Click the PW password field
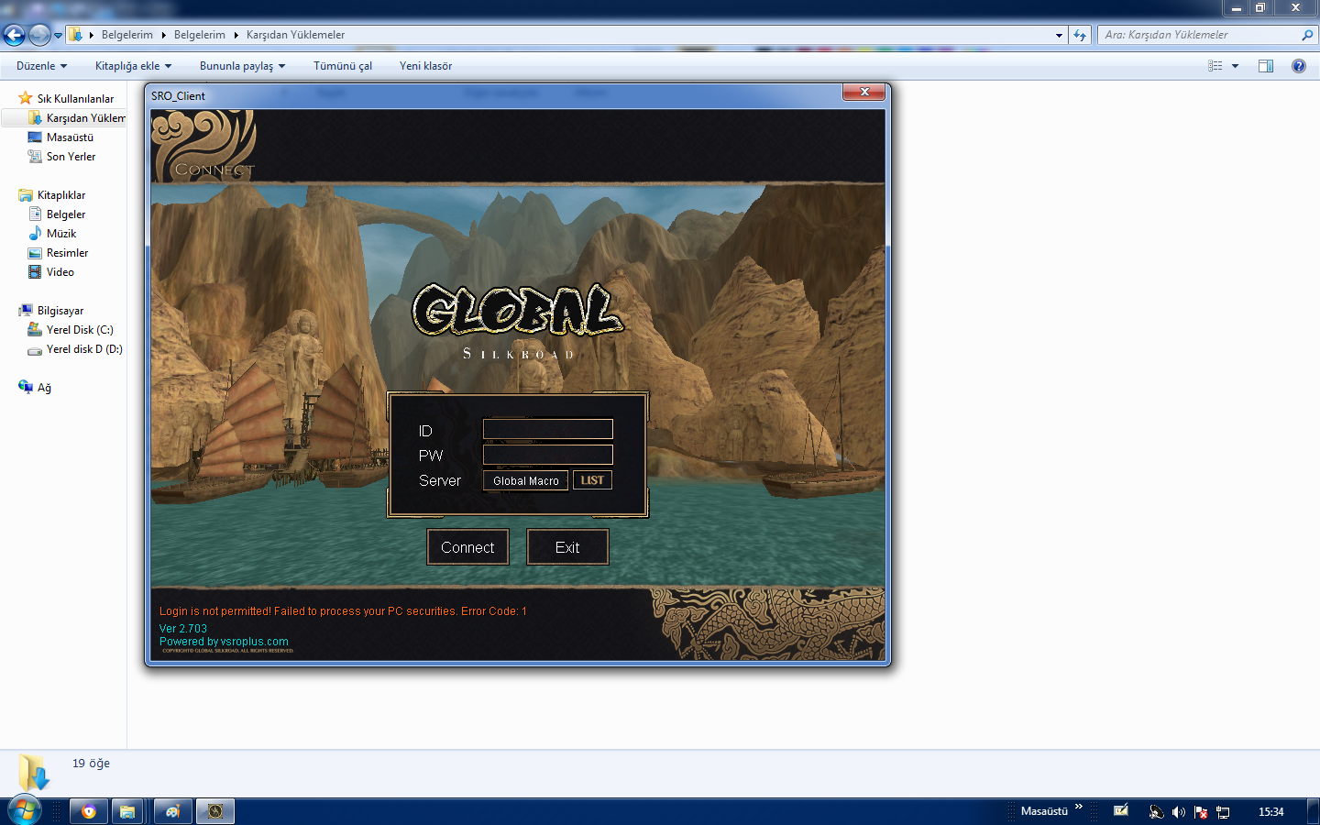Screen dimensions: 1320x825 click(x=548, y=455)
